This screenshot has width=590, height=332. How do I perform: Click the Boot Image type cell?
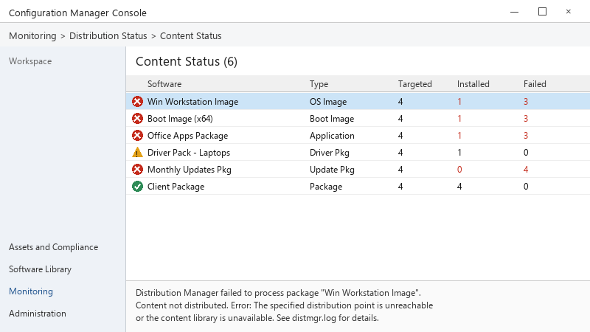click(332, 119)
